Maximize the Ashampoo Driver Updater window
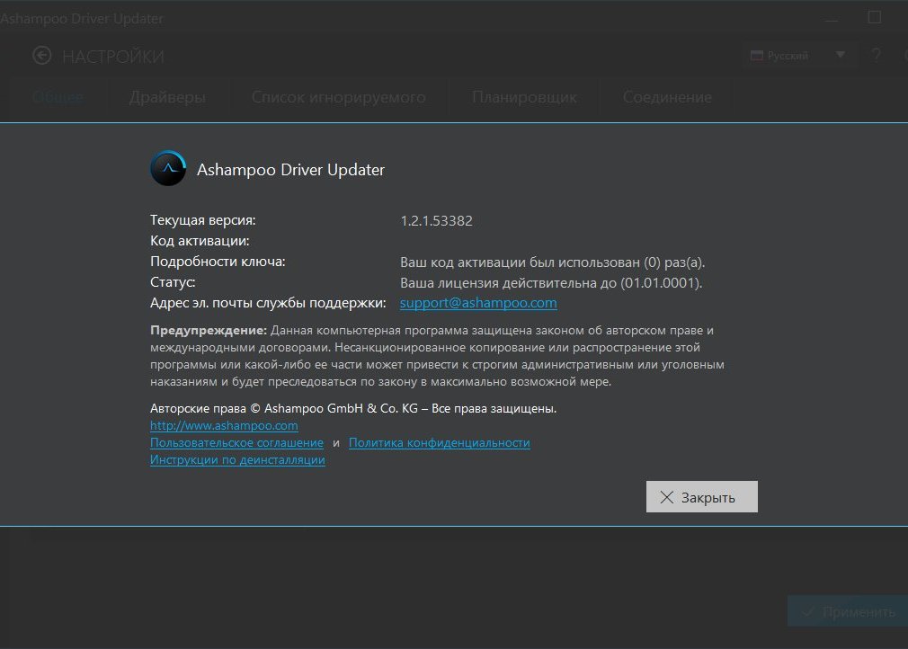This screenshot has width=908, height=649. [875, 17]
